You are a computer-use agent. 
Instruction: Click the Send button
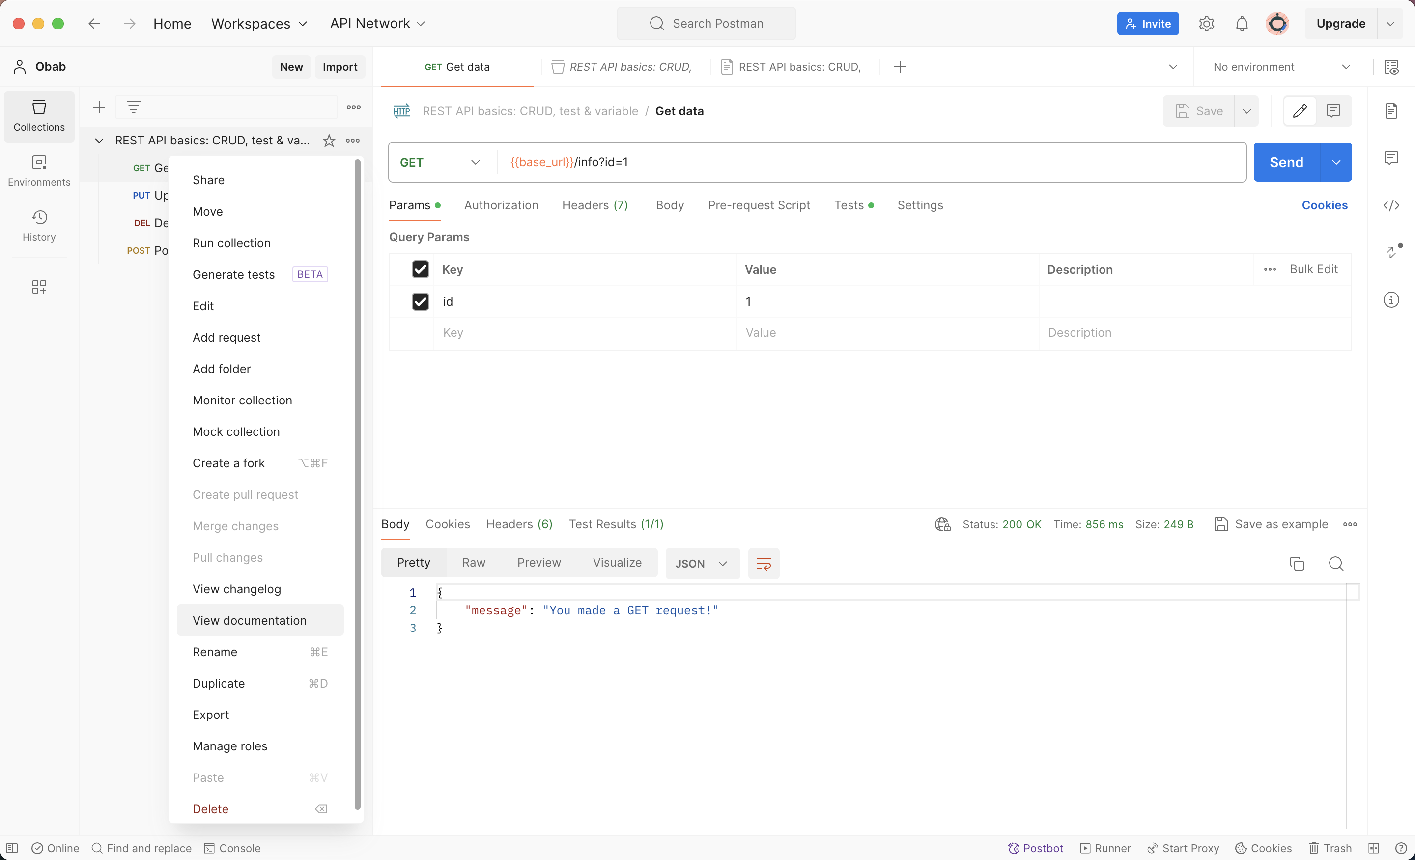pos(1287,163)
